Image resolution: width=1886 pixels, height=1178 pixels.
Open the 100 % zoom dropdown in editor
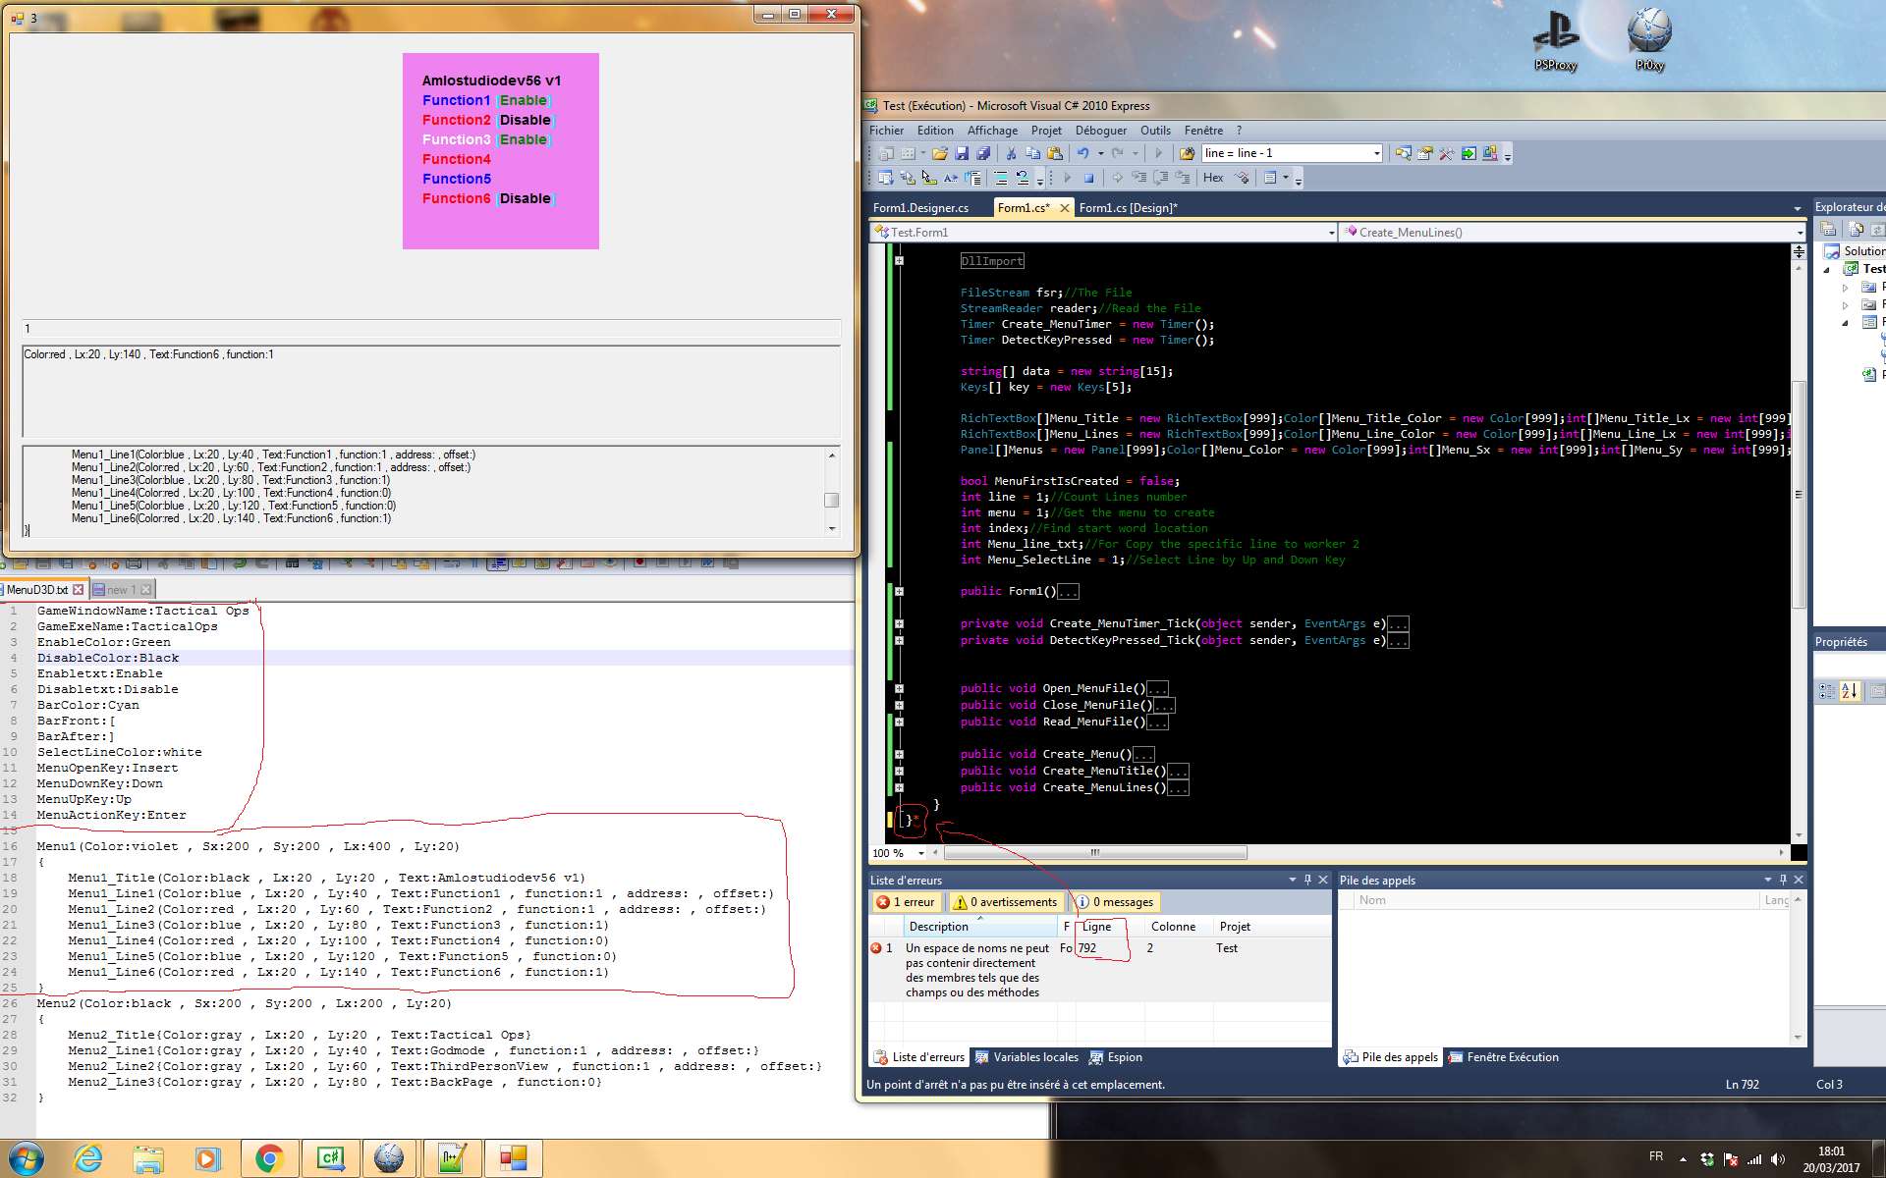920,853
